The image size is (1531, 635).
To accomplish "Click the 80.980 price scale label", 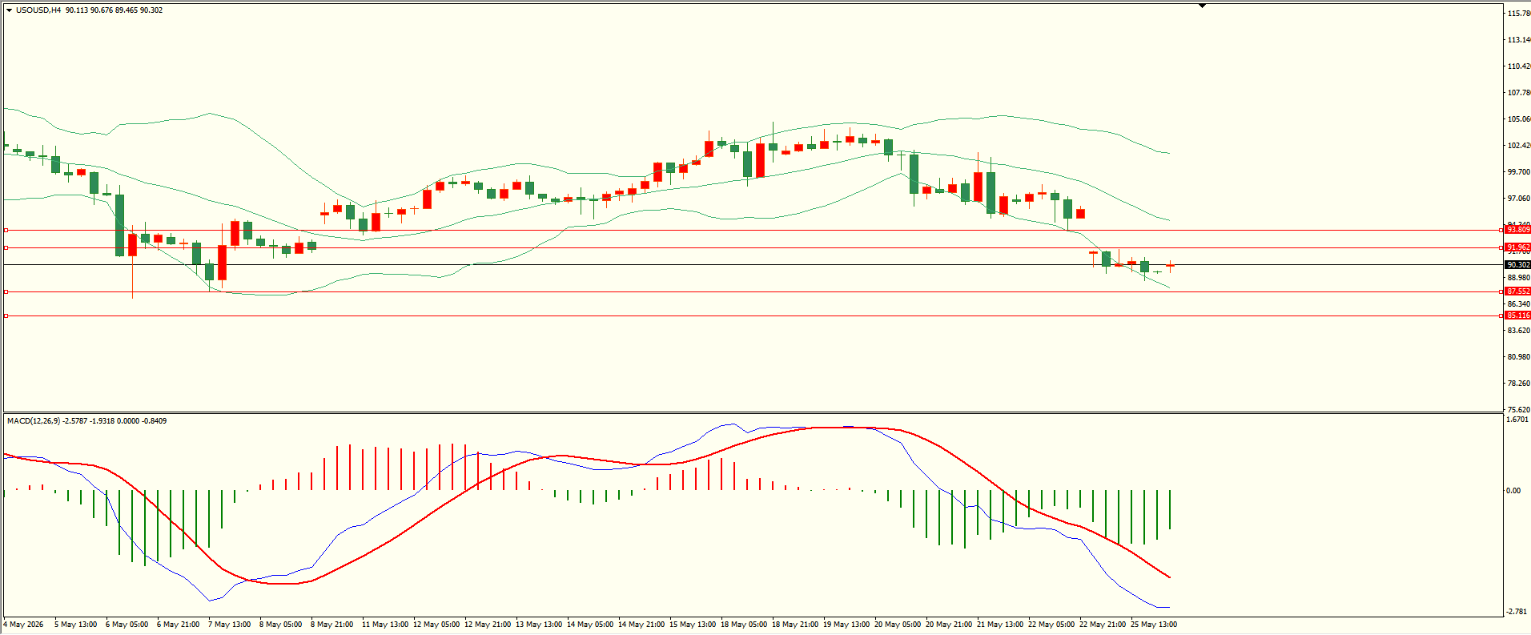I will tap(1519, 357).
